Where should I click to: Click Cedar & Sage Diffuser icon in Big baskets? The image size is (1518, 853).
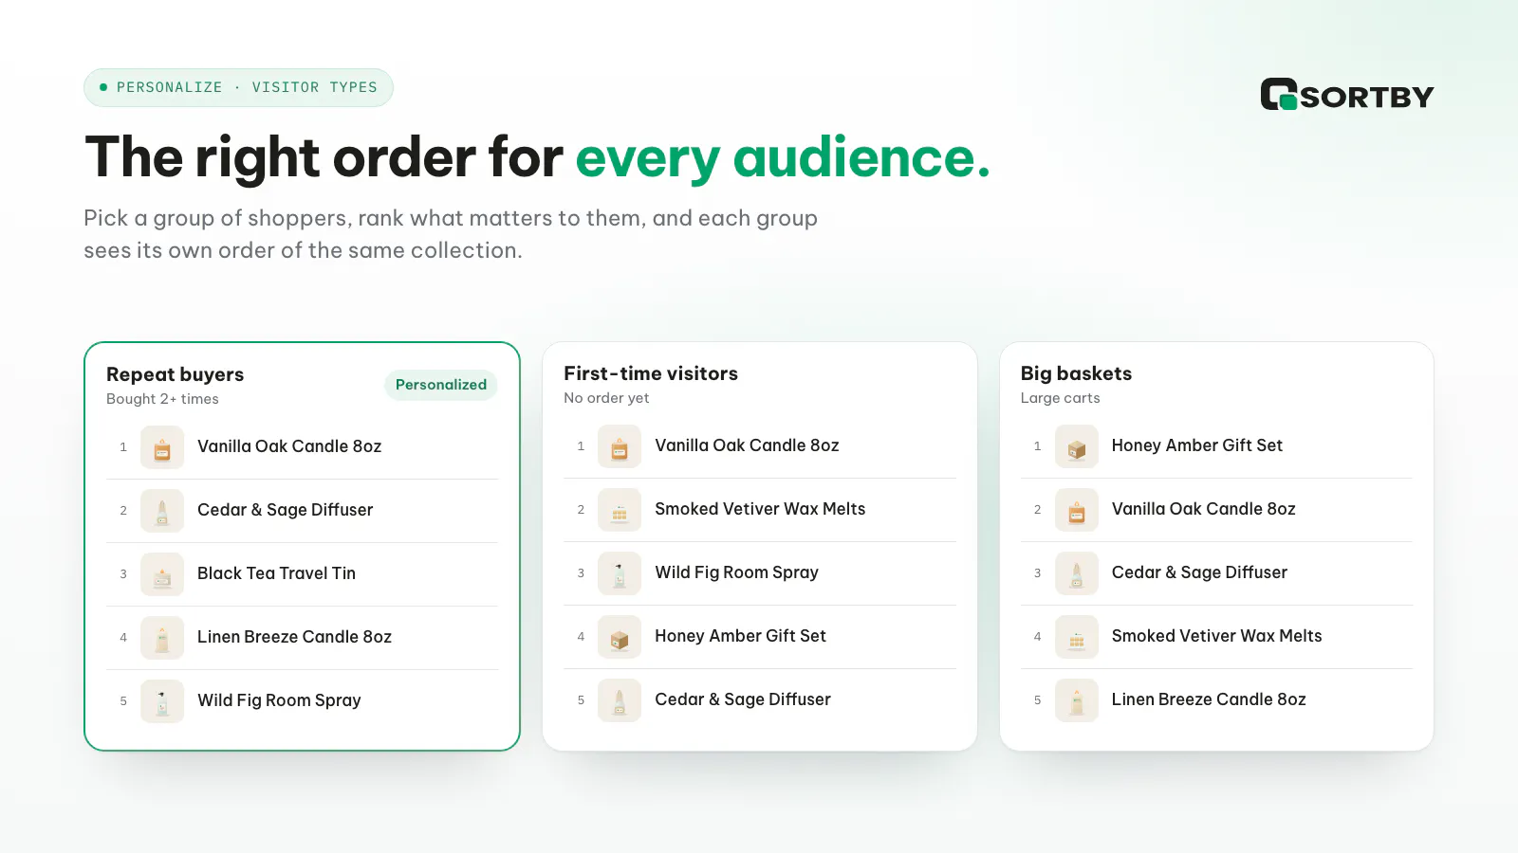1077,573
